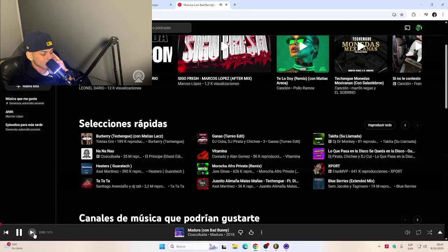Open Te Lo Doy (Remix) title link
The height and width of the screenshot is (252, 448).
pos(302,81)
